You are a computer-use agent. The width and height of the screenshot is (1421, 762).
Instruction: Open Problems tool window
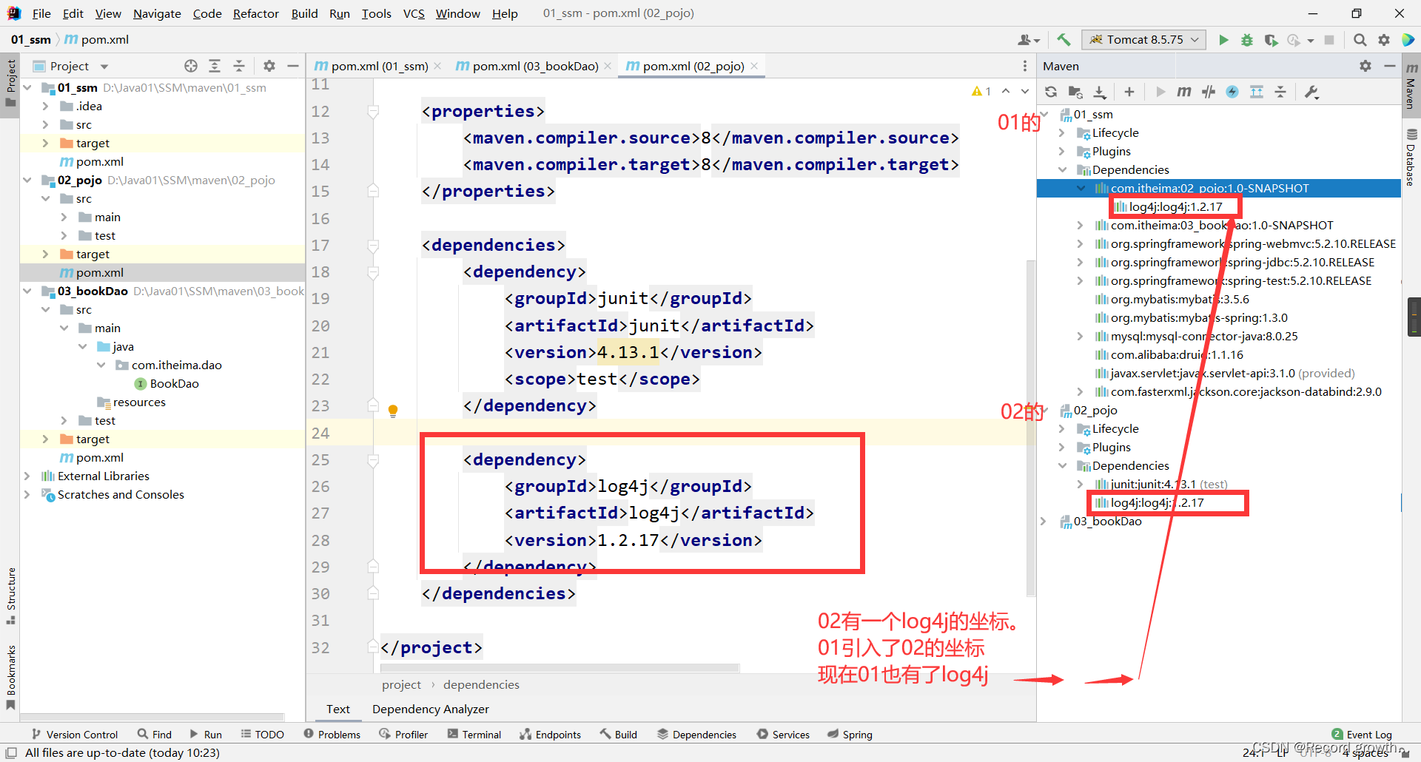click(332, 735)
